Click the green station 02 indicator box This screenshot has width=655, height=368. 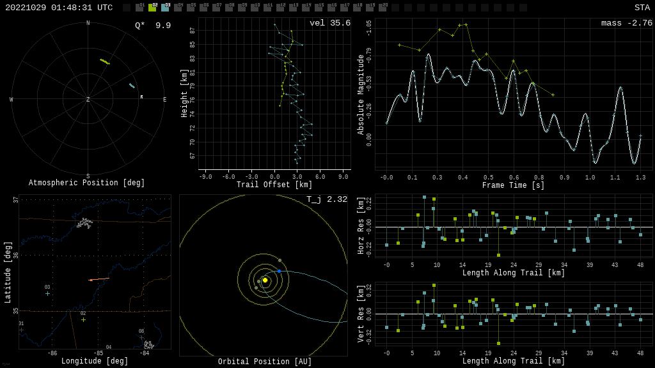152,8
